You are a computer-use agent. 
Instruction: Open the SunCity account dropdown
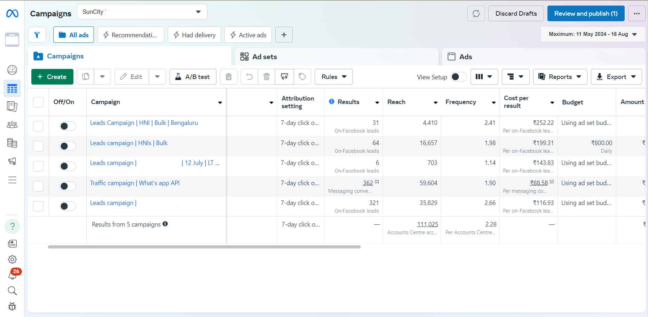click(x=142, y=12)
